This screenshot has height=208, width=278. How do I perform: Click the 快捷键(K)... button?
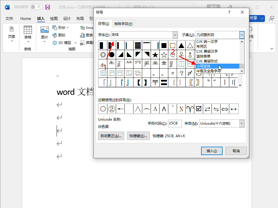click(138, 136)
